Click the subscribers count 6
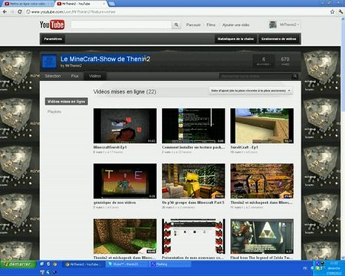The image size is (345, 276). [x=264, y=61]
